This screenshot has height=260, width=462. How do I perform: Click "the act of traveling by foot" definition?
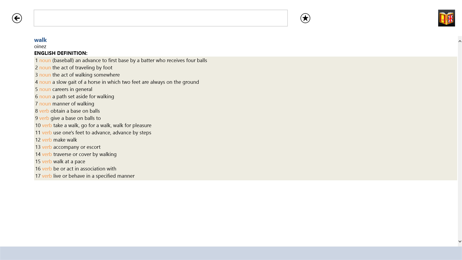82,68
